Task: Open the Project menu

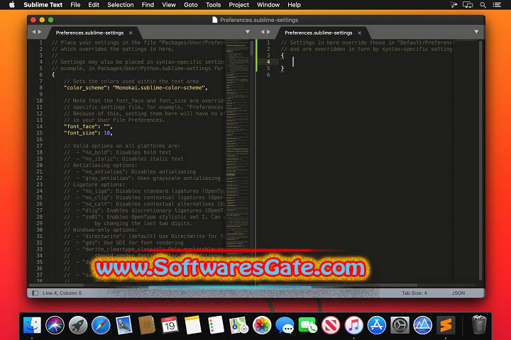Action: coord(239,5)
